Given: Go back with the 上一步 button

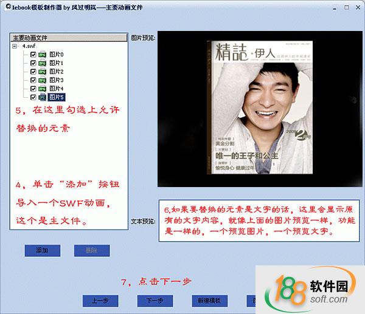Looking at the screenshot, I should point(100,301).
